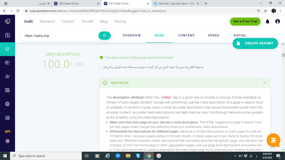Click the API item in the sidebar
Screen dimensions: 285x160
(x=8, y=131)
